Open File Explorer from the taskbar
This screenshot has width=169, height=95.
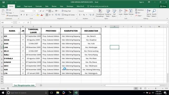58,93
